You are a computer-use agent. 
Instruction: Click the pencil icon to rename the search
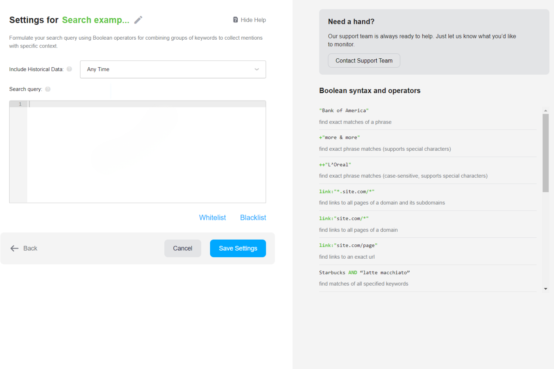click(138, 19)
